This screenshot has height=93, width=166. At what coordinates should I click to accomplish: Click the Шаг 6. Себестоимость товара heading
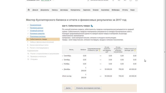(x=76, y=26)
